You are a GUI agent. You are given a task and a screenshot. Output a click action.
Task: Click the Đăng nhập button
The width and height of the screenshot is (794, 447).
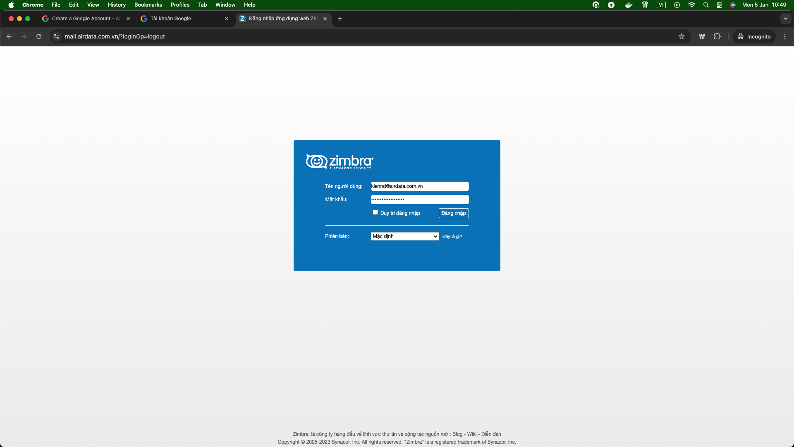pyautogui.click(x=453, y=213)
